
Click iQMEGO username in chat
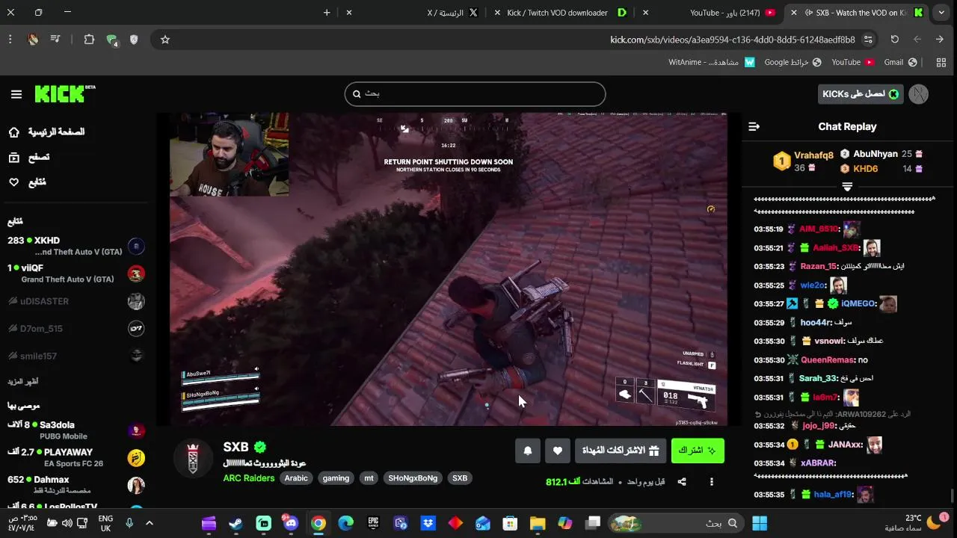[x=858, y=304]
